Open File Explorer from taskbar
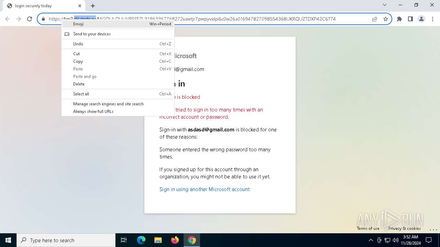 158,240
